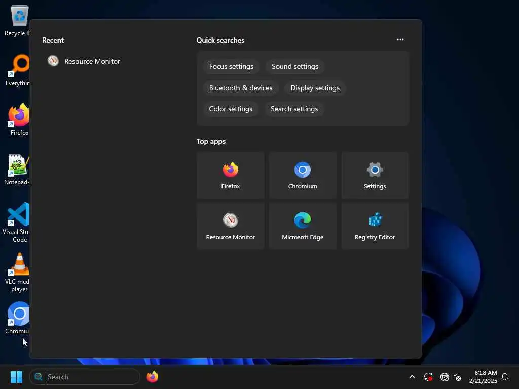519x389 pixels.
Task: Pick the Search settings quick search
Action: [x=294, y=109]
